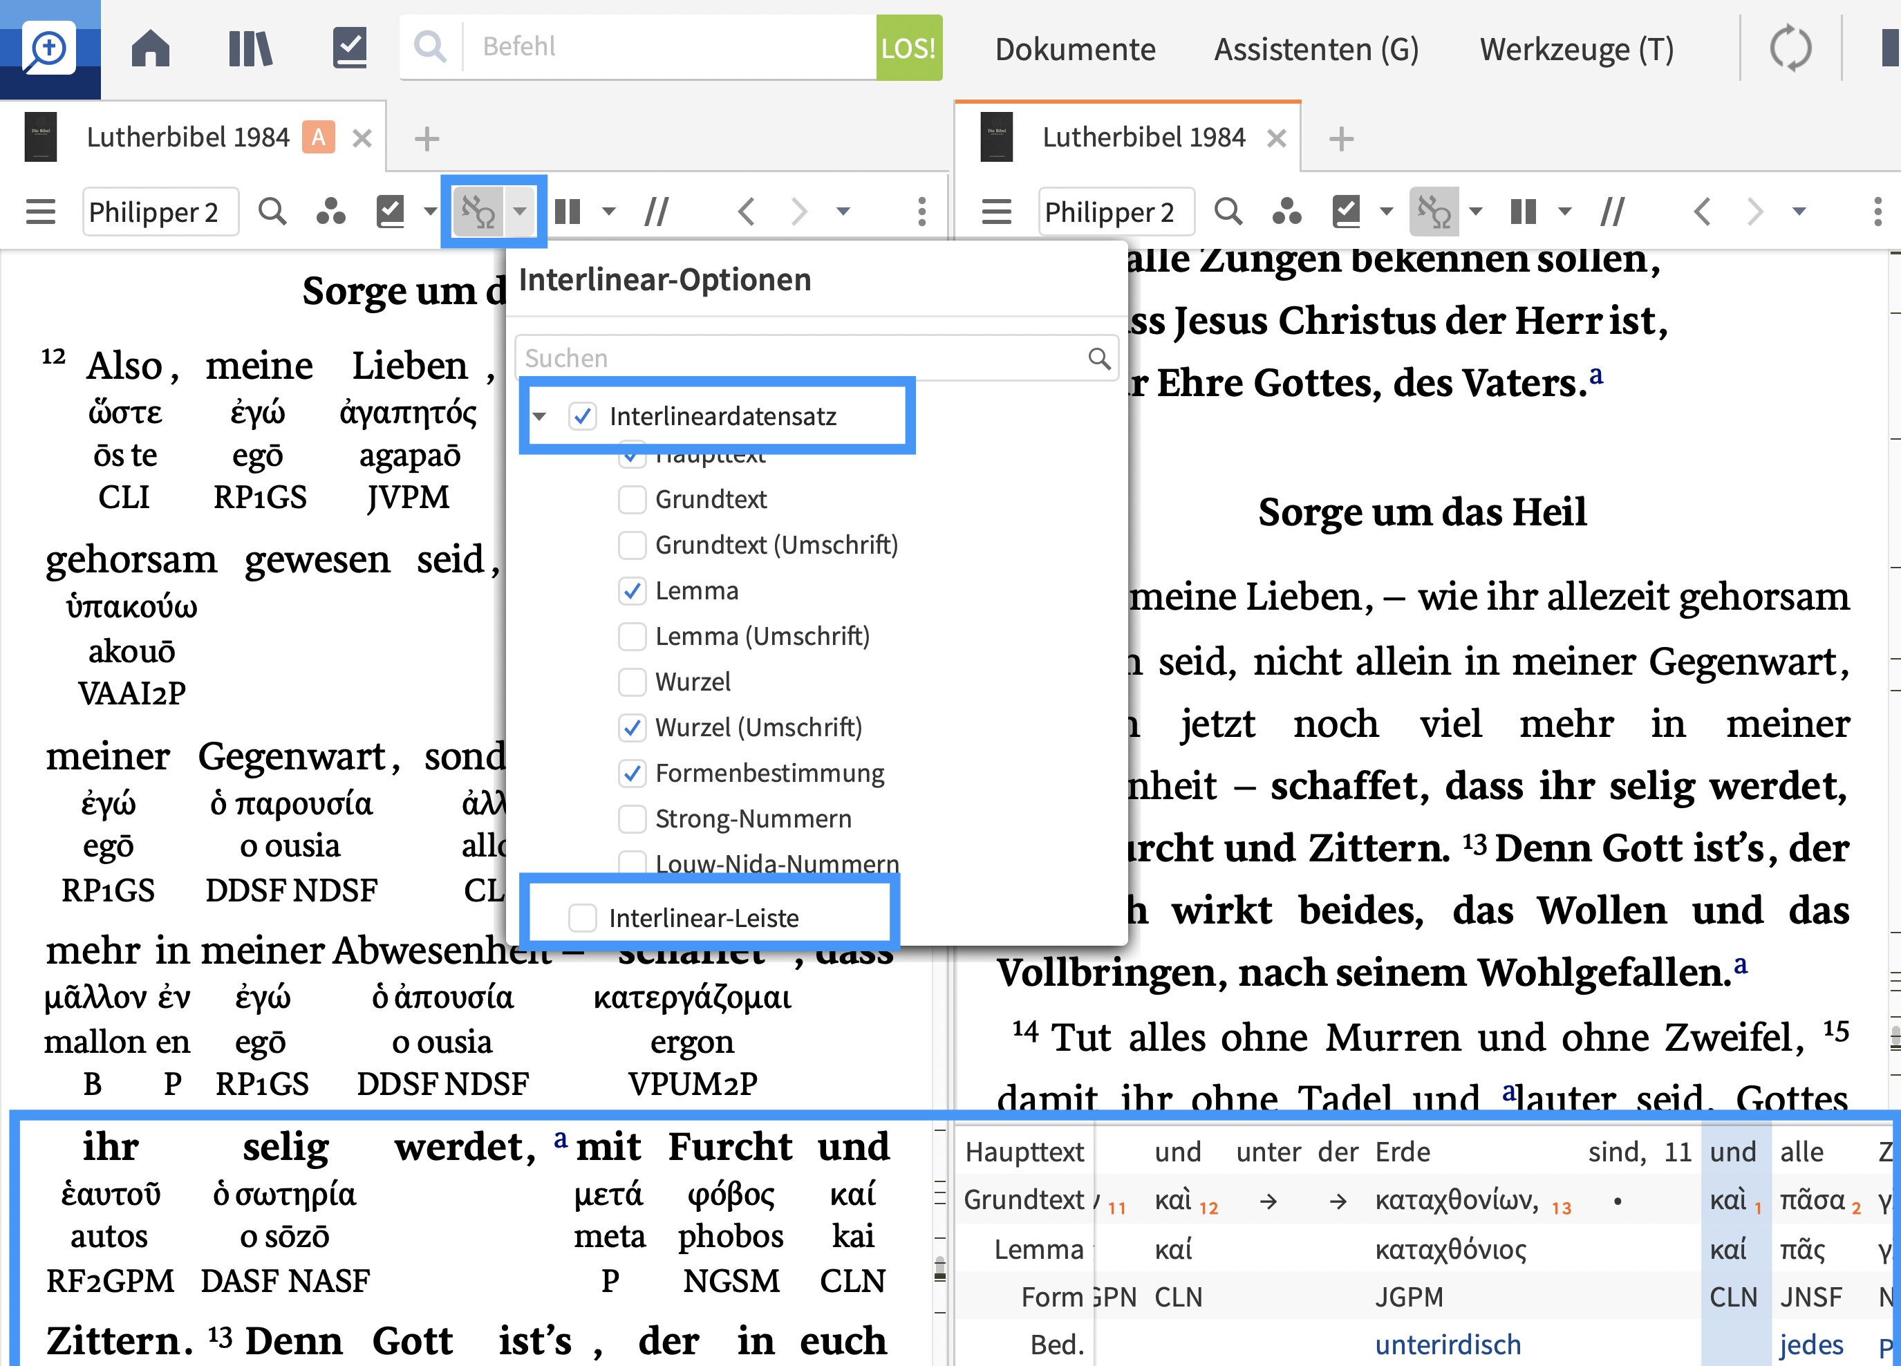Collapse the Interlineardatensatz tree arrow
Viewport: 1901px width, 1366px height.
point(540,415)
